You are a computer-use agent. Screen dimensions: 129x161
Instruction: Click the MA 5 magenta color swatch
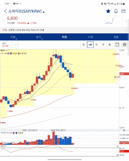pos(8,53)
